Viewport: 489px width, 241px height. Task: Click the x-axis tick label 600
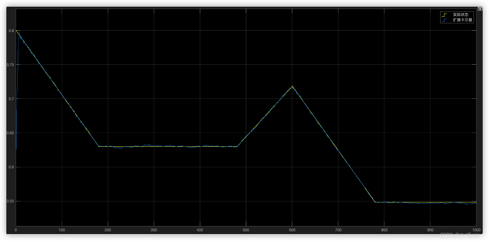pos(292,230)
